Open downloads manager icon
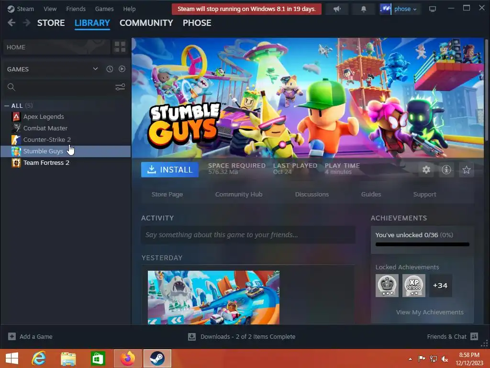490x368 pixels. [x=192, y=337]
